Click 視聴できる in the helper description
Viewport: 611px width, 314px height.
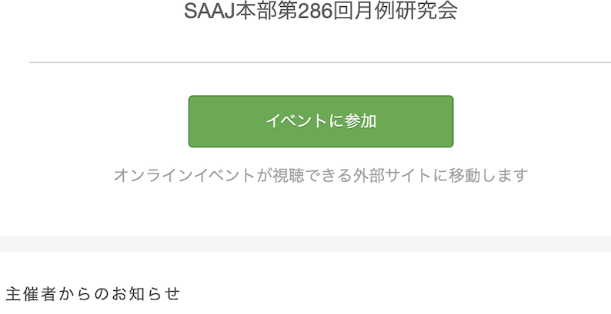(312, 175)
